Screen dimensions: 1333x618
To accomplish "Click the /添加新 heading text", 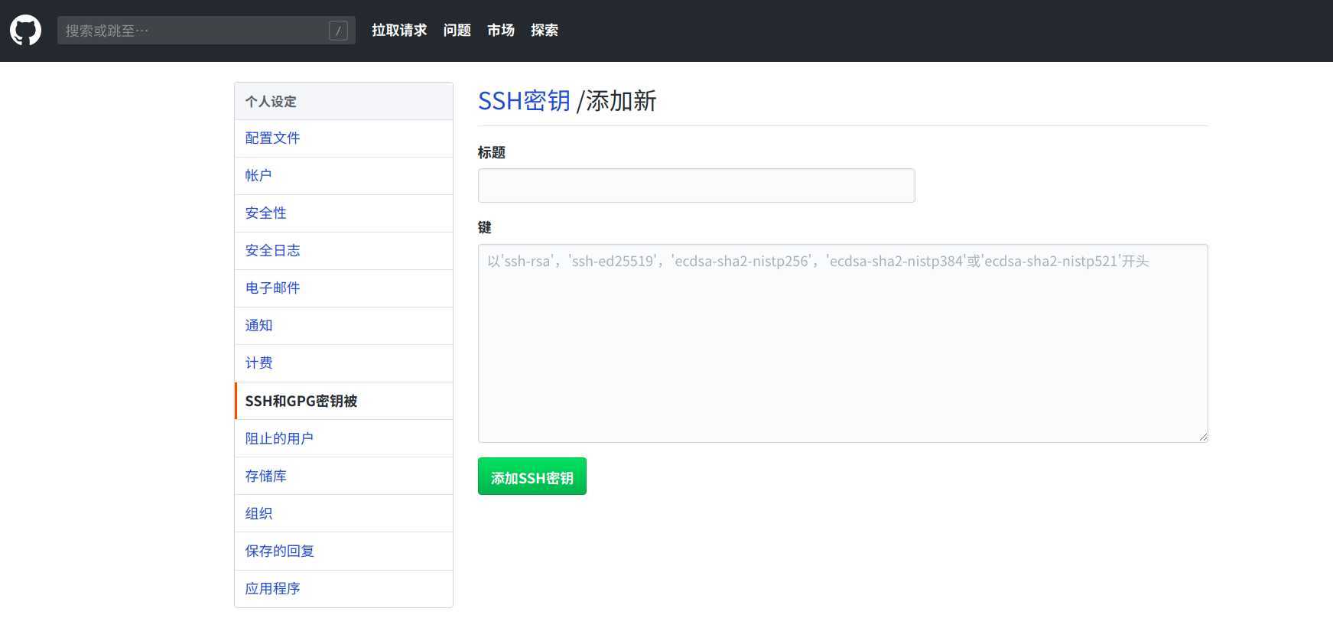I will click(616, 101).
